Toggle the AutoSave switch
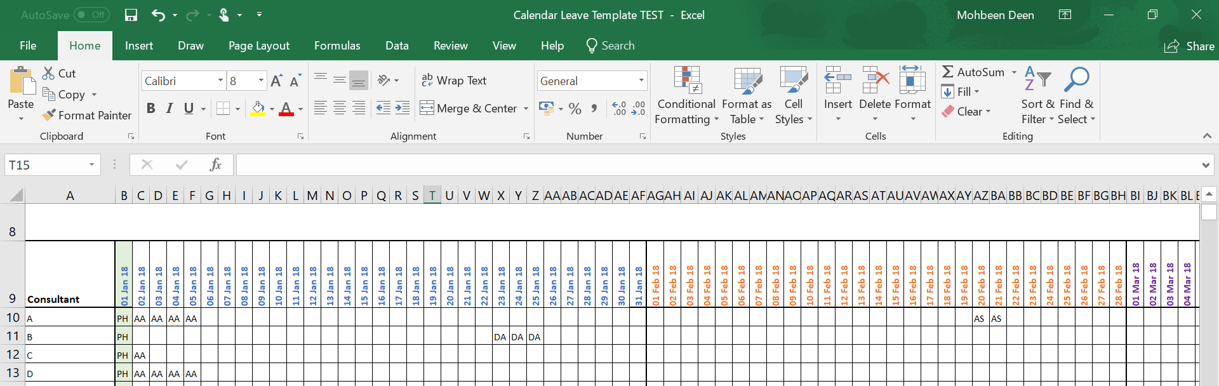The width and height of the screenshot is (1219, 386). pos(91,15)
